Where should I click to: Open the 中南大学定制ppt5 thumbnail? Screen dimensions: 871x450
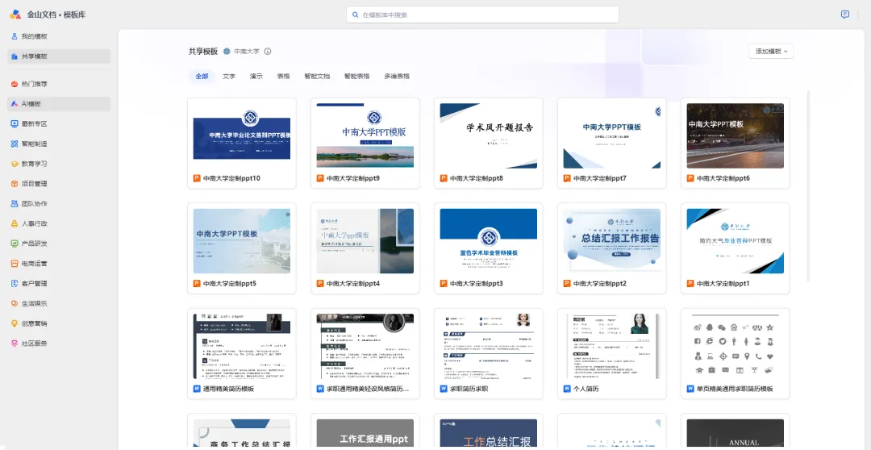242,240
